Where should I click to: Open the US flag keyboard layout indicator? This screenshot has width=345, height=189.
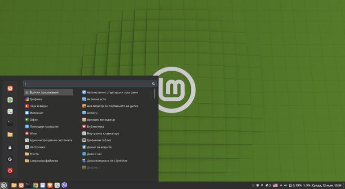275,185
